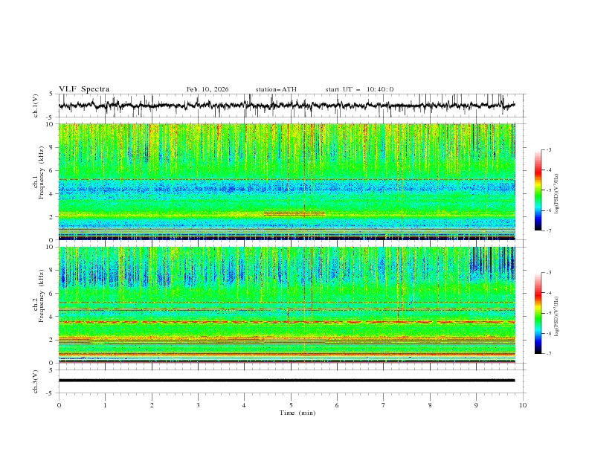Click inside the ch.1 spectrogram panel
The image size is (589, 455).
point(286,181)
